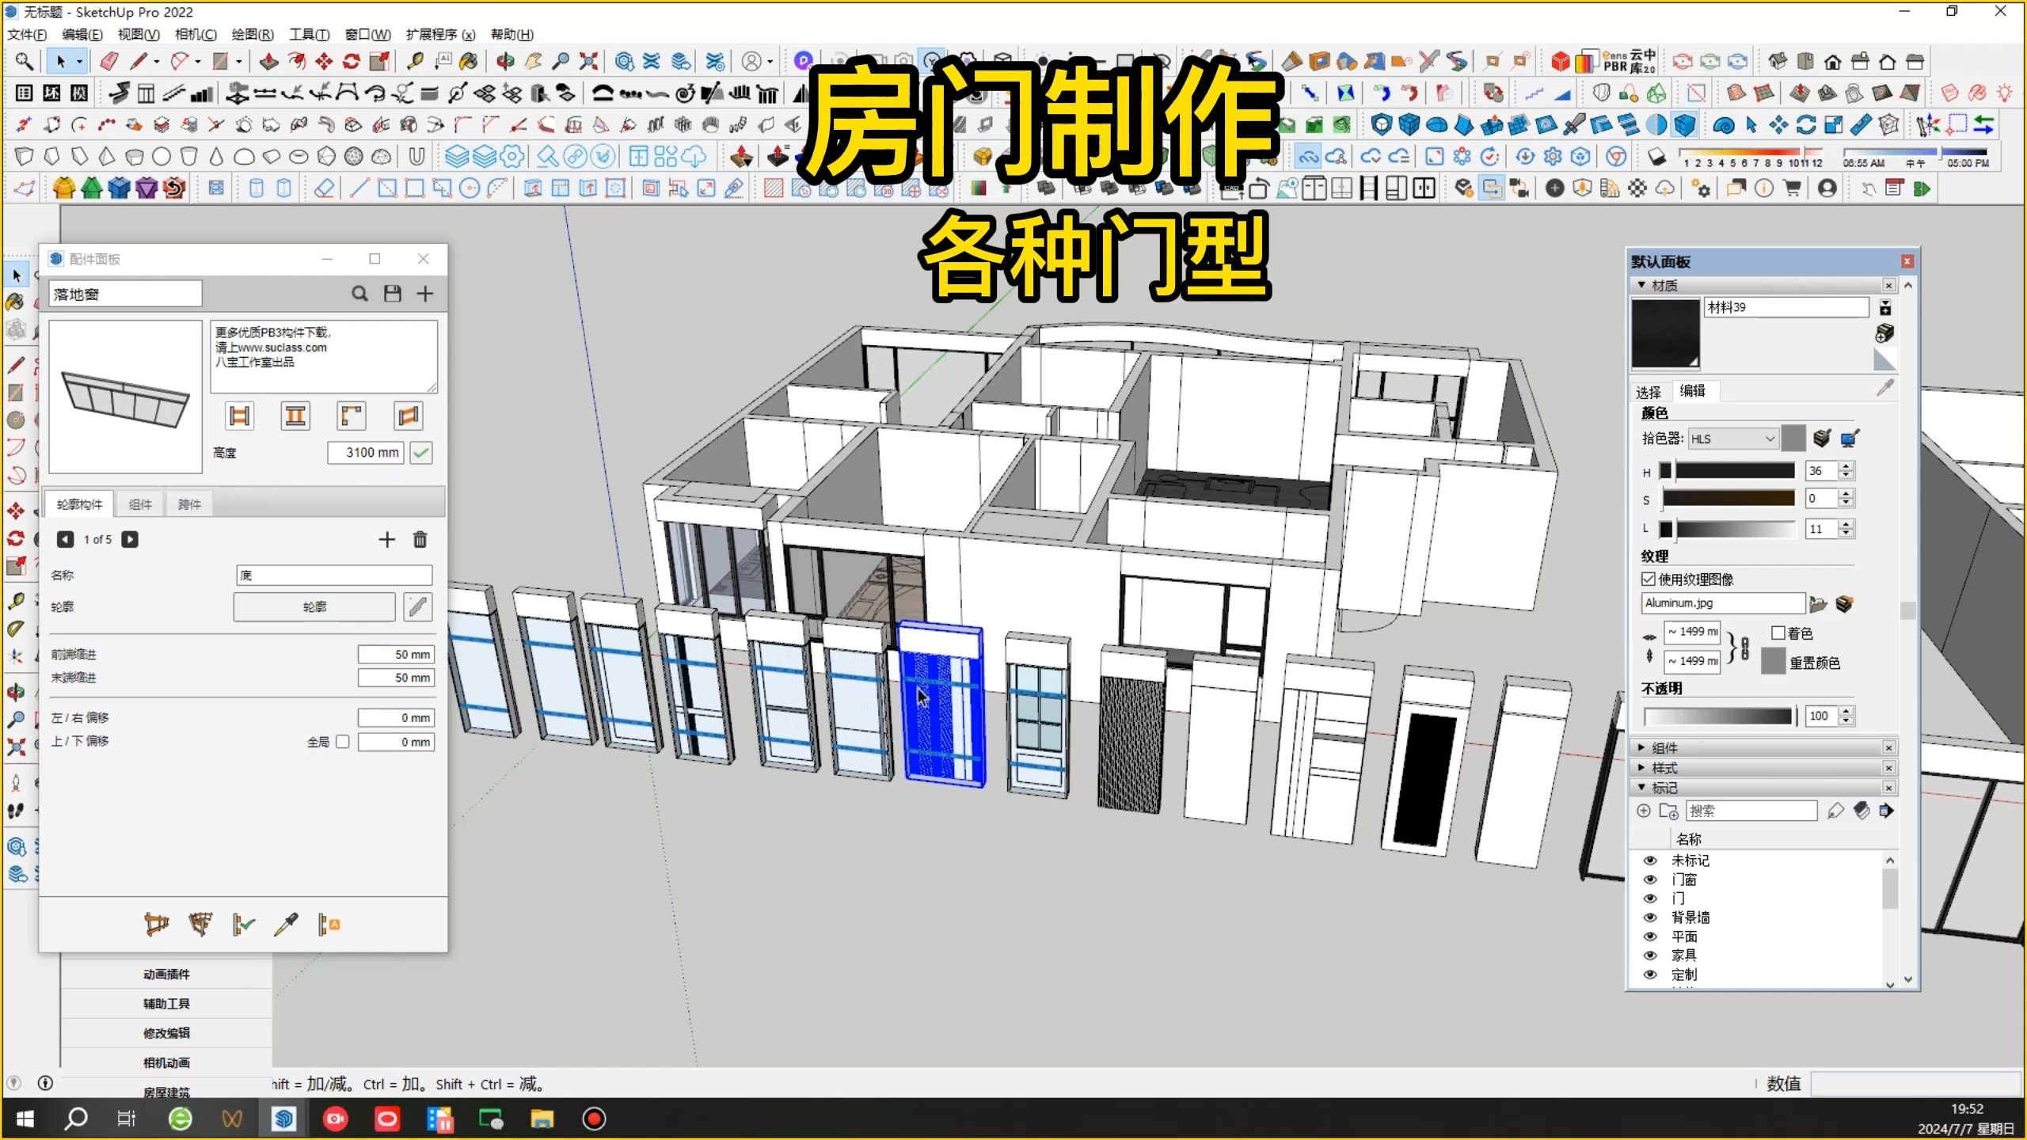Click the Zoom Extents icon
The image size is (2027, 1140).
588,61
